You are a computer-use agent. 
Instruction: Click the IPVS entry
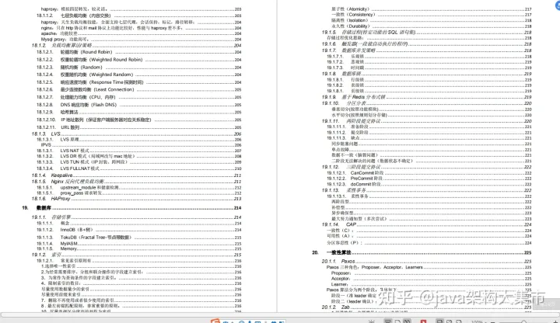coord(141,144)
